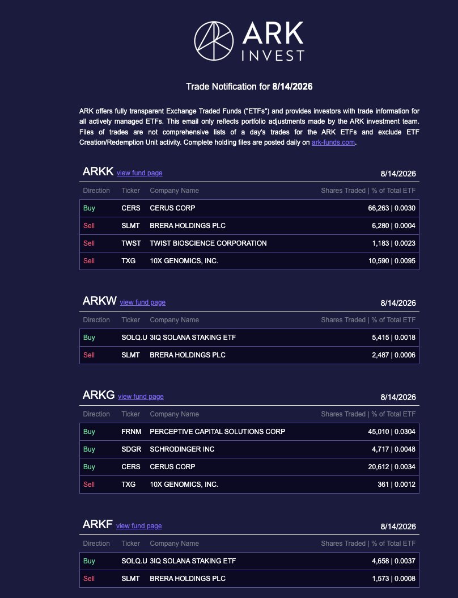This screenshot has width=458, height=598.
Task: Select the ARKW SOLQ.U Solana Staking row
Action: coord(249,338)
